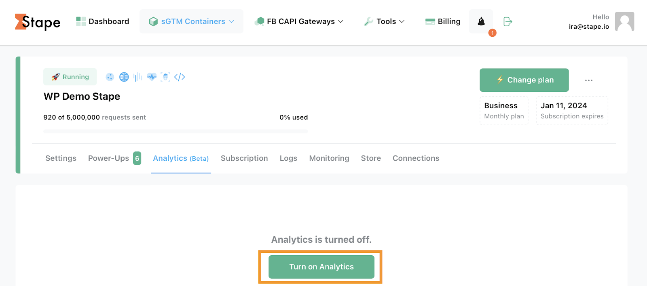Switch to the Power-Ups tab
Image resolution: width=647 pixels, height=286 pixels.
[x=108, y=158]
